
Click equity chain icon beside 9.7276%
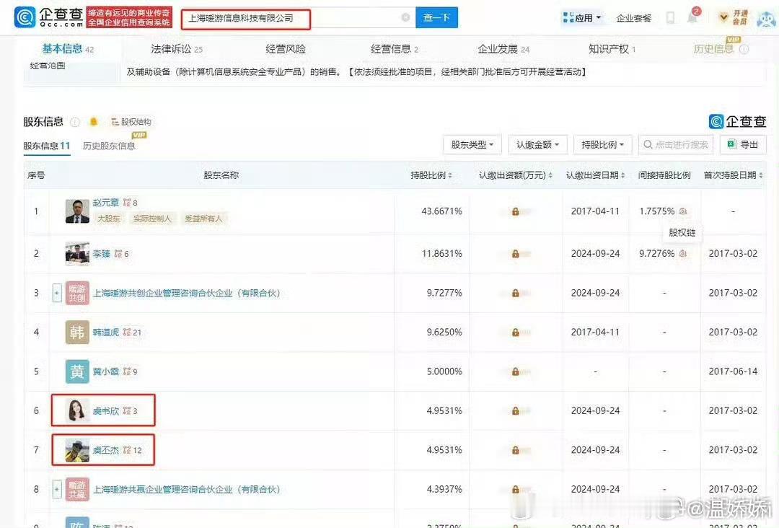683,253
